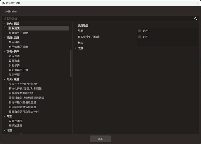Viewport: 201px width, 144px height.
Task: Collapse the 通用设置 section
Action: click(75, 25)
